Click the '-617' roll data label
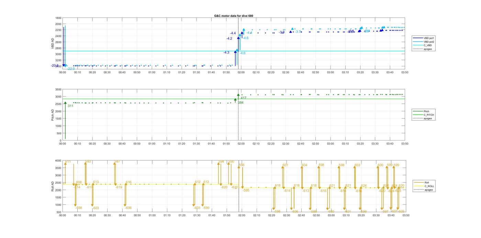Screen dimensions: 481x238 coord(90,187)
